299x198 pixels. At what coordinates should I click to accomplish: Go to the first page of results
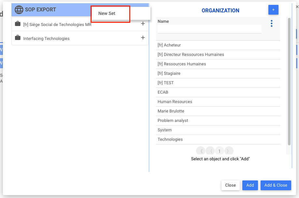pos(201,151)
